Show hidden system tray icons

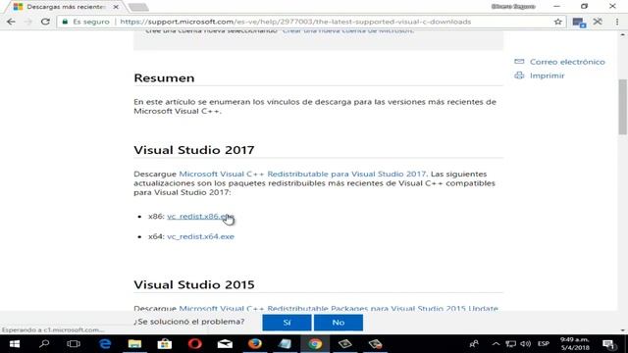pos(496,344)
